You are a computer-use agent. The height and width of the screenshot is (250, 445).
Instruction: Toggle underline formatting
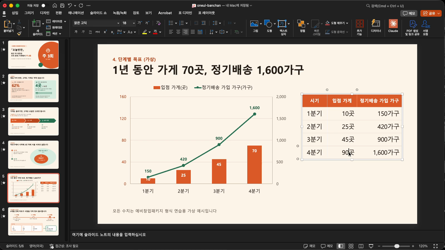pos(90,32)
